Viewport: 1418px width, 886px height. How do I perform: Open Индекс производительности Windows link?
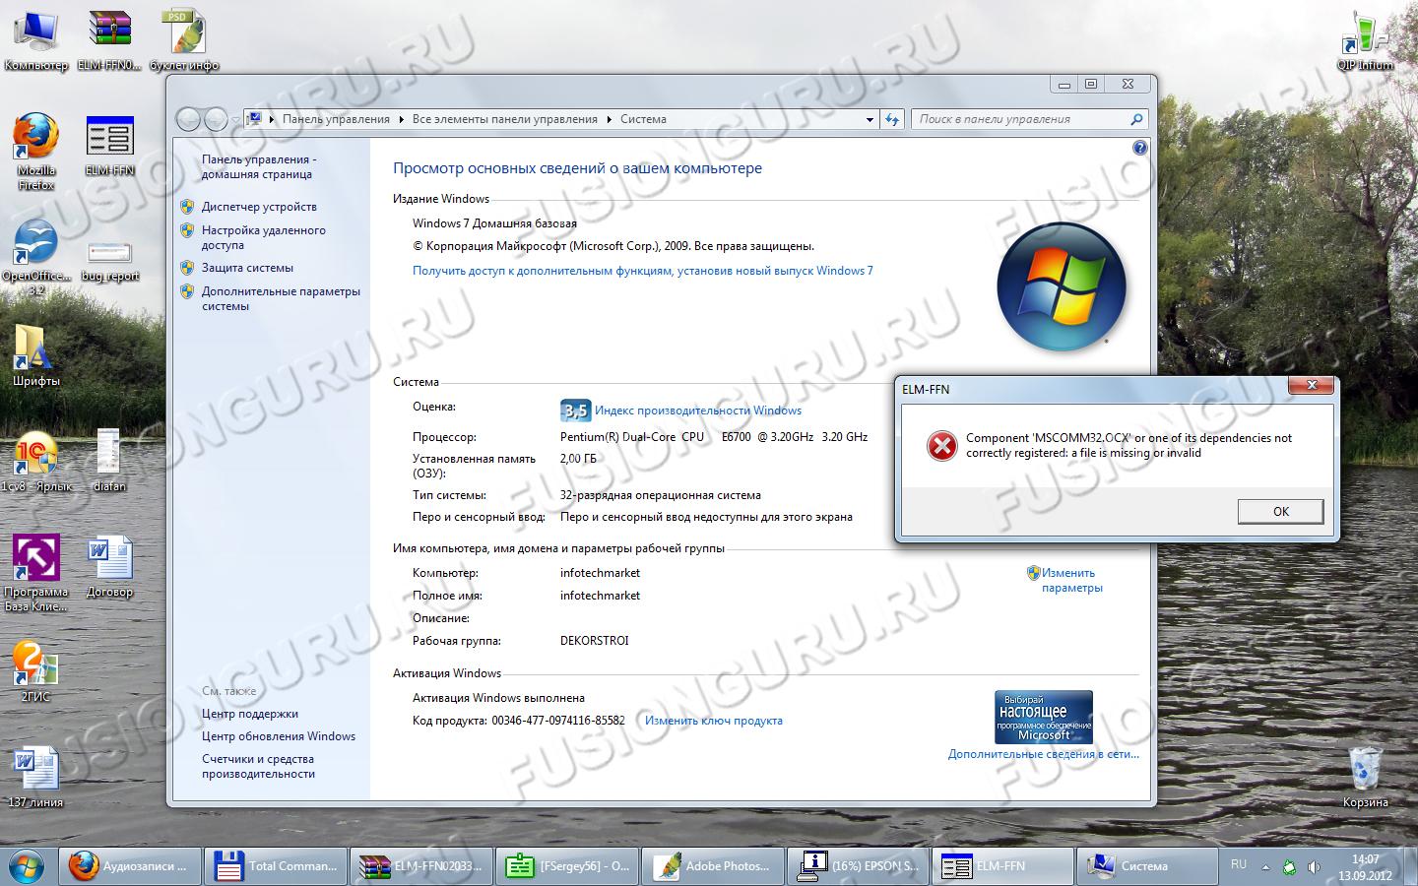(x=698, y=411)
